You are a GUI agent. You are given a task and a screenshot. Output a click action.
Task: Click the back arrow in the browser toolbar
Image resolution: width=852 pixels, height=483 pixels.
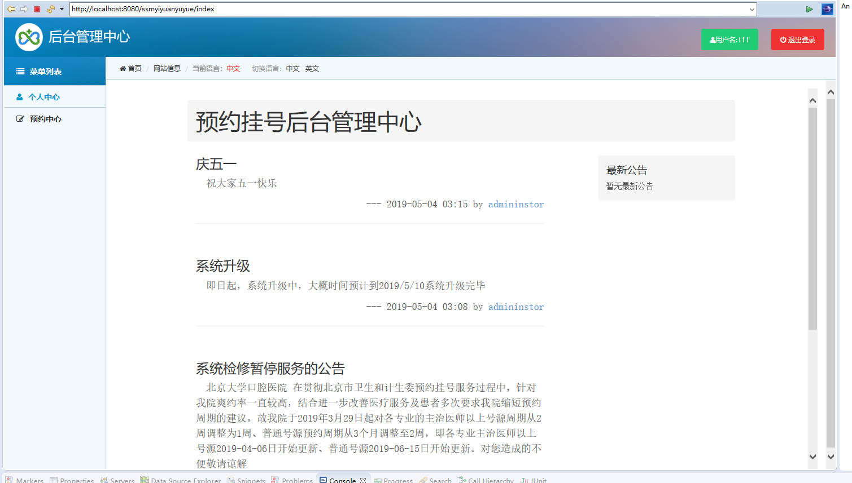(x=11, y=9)
